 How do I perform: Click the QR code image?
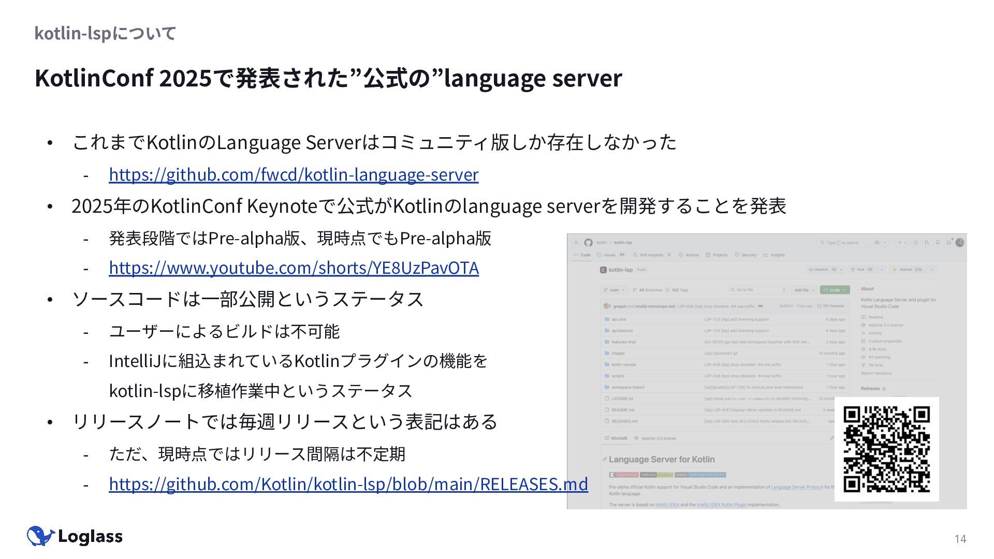[x=886, y=449]
